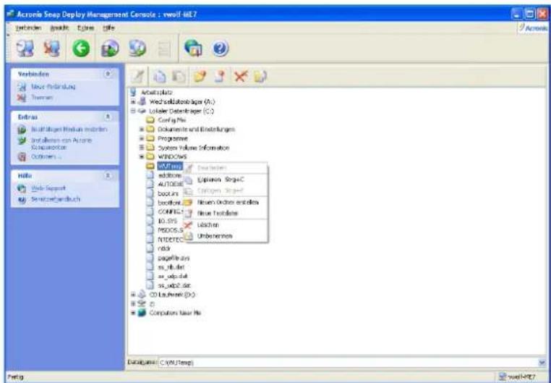Click the New Text File icon in file toolbar

coord(220,76)
